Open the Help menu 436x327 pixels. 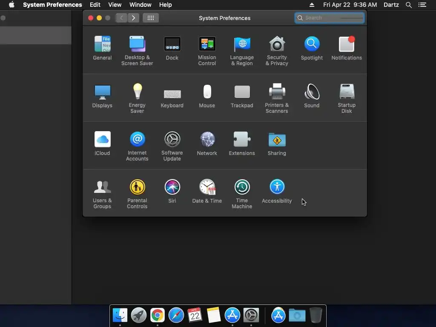click(166, 5)
